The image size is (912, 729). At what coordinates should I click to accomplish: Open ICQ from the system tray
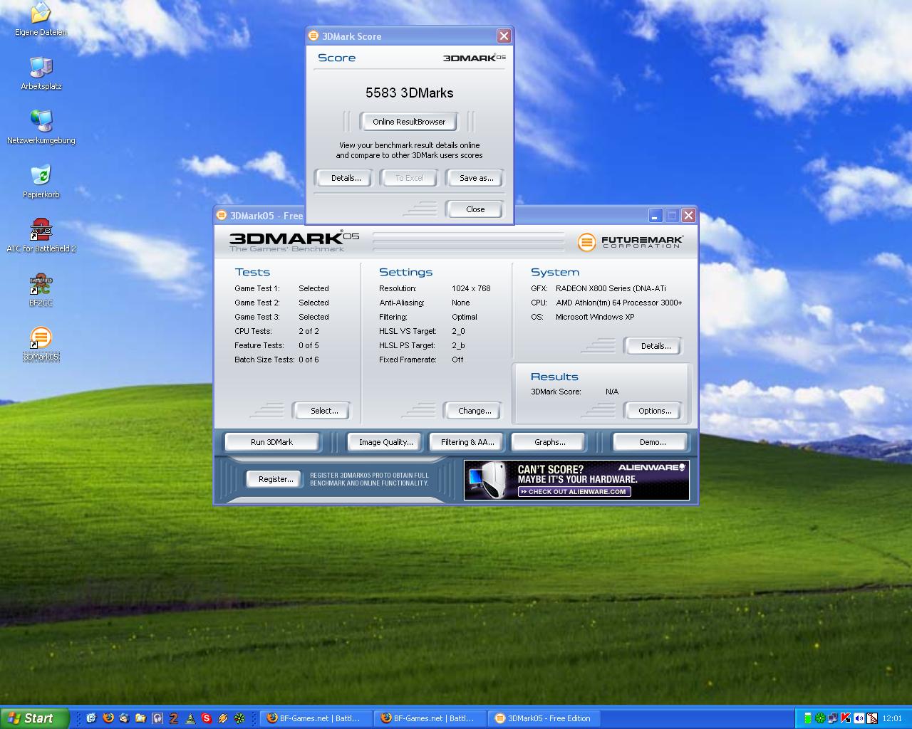point(820,718)
